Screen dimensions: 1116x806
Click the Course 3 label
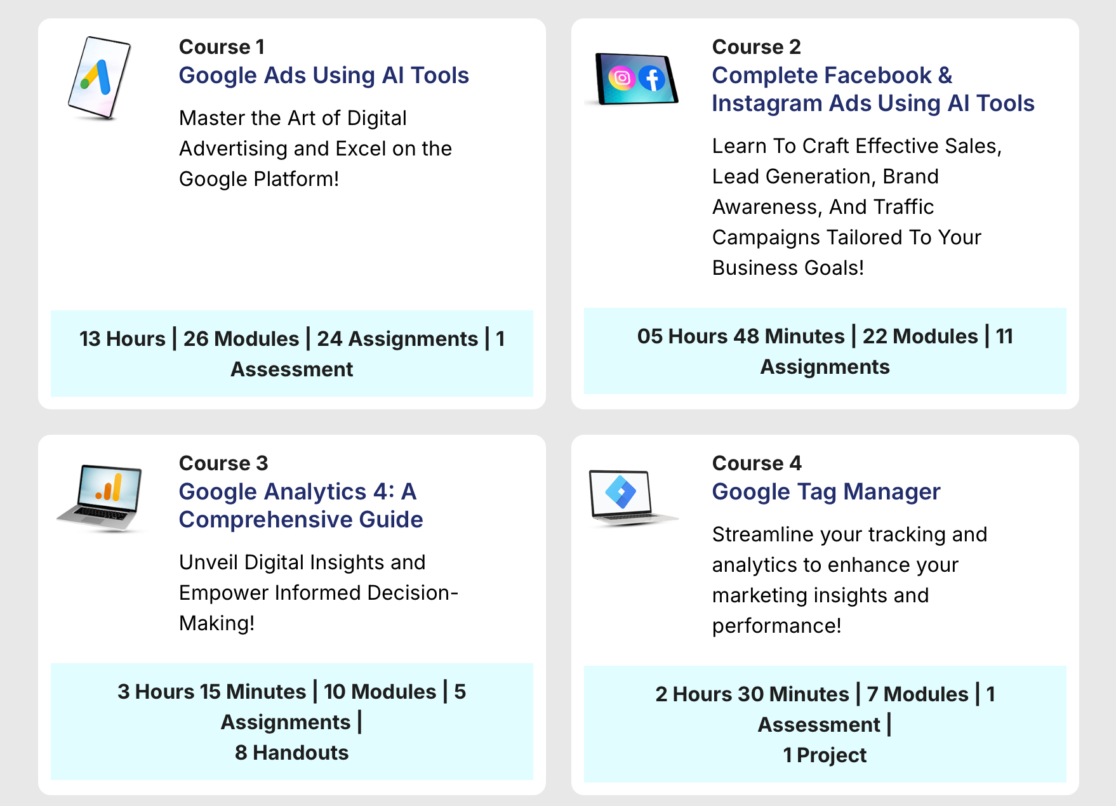click(223, 463)
